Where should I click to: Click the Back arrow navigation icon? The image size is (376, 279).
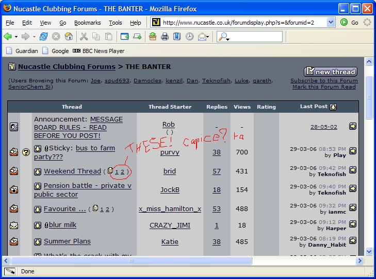8,37
